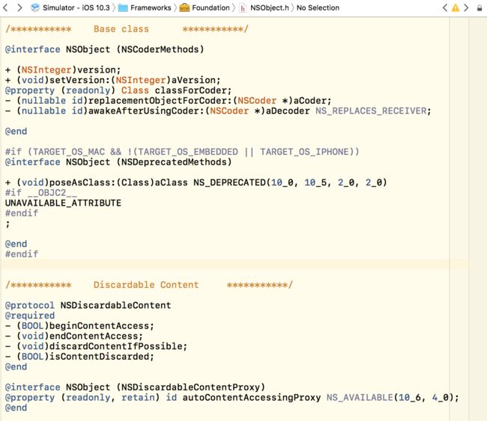Click beginContentAccess method

[99, 325]
